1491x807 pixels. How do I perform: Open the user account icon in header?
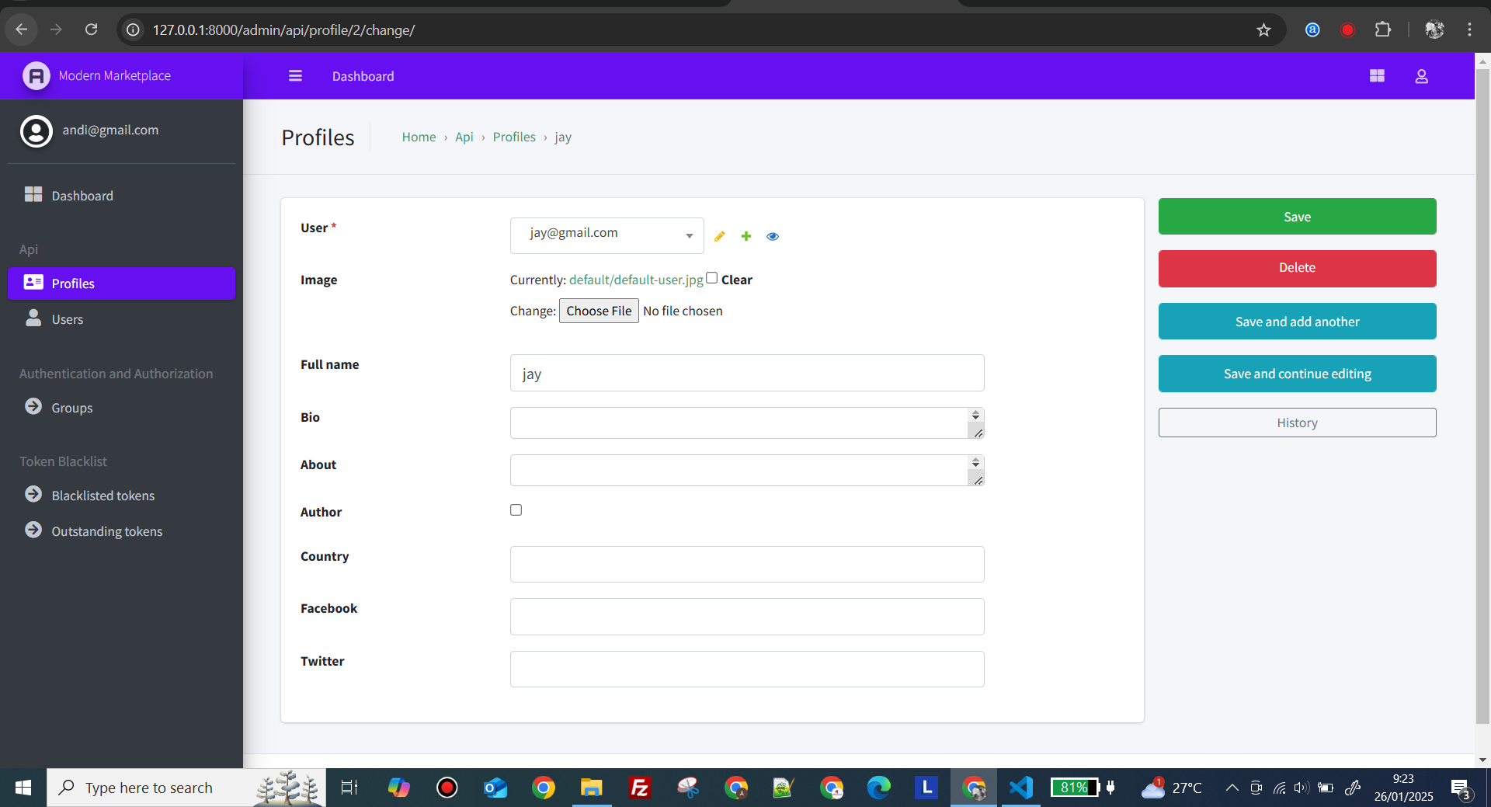coord(1422,76)
